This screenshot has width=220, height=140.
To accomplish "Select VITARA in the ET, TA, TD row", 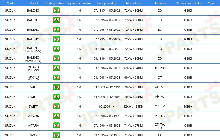I will pyautogui.click(x=33, y=126).
